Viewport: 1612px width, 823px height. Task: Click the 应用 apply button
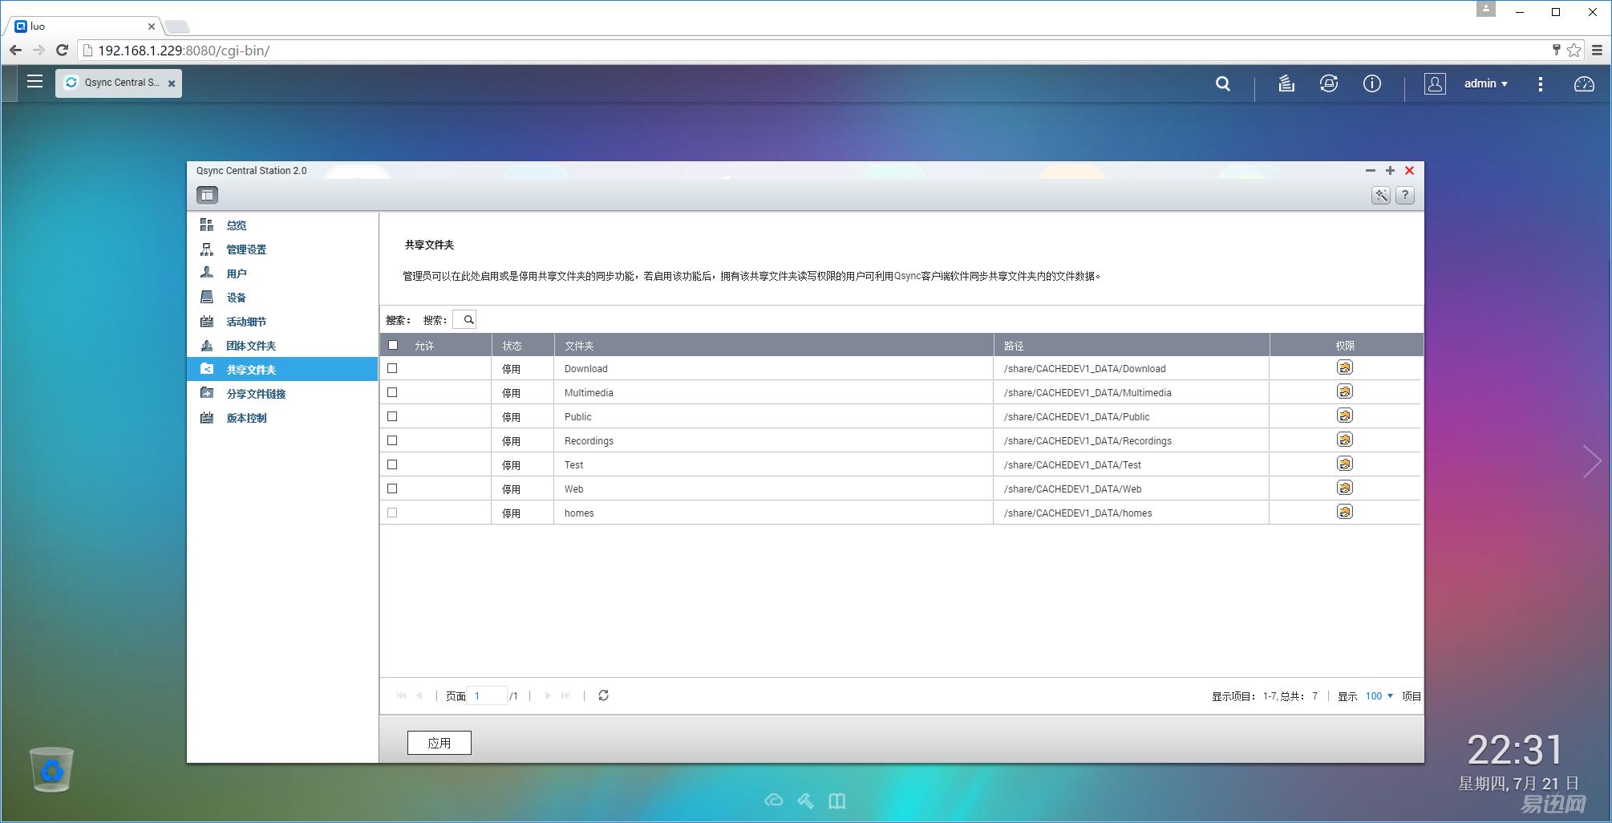pos(439,742)
